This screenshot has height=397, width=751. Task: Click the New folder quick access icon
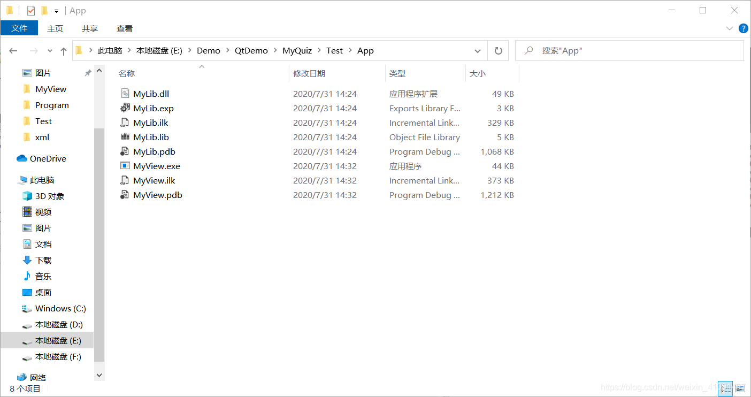click(x=44, y=11)
